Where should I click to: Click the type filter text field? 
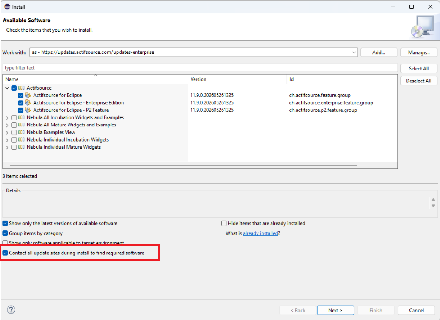(200, 68)
